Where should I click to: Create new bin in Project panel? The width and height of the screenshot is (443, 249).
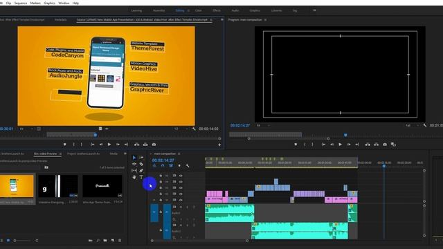pos(105,241)
